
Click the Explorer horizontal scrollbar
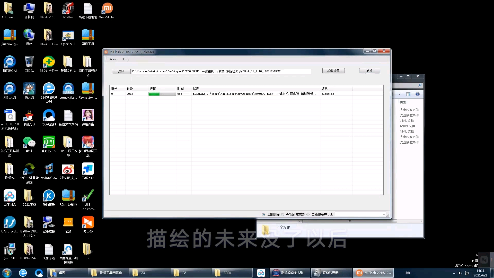[x=349, y=221]
